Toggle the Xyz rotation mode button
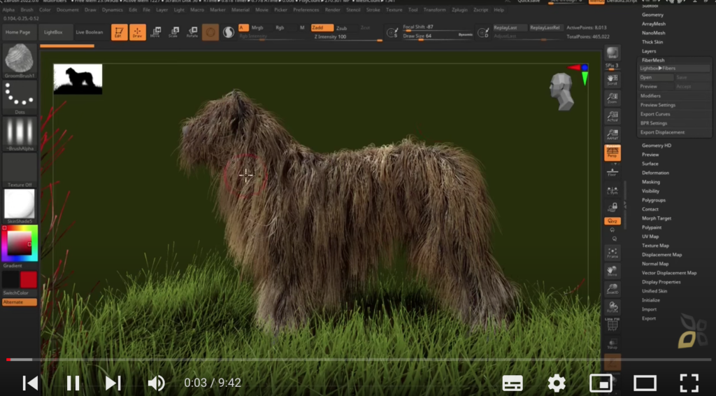The image size is (716, 396). click(612, 221)
